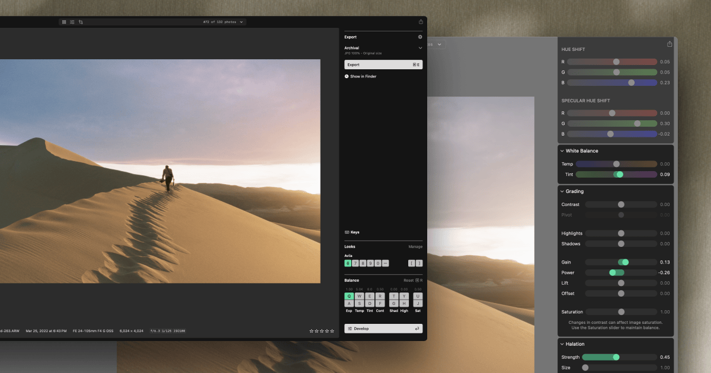
Task: Adjust the white balance Tint slider
Action: (616, 175)
